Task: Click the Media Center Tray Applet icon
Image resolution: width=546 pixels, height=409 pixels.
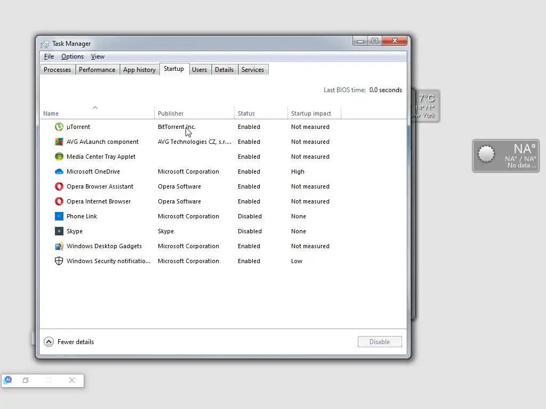Action: pos(59,157)
